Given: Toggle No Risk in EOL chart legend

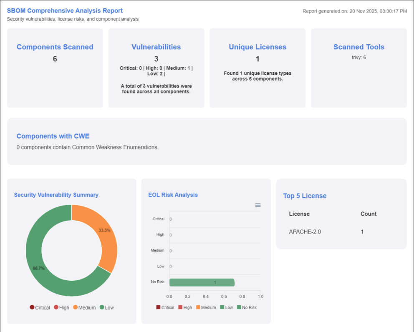Looking at the screenshot, I should click(x=247, y=307).
